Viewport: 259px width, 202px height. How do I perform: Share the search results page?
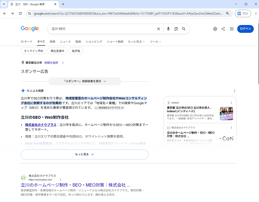click(223, 29)
